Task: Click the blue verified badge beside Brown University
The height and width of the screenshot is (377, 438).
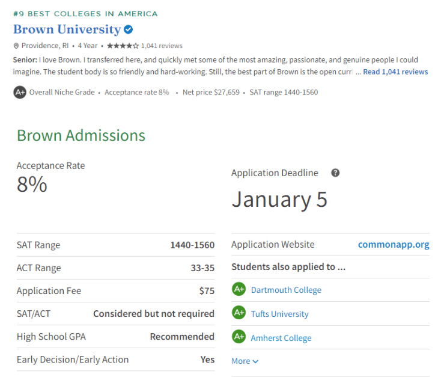Action: pos(128,29)
